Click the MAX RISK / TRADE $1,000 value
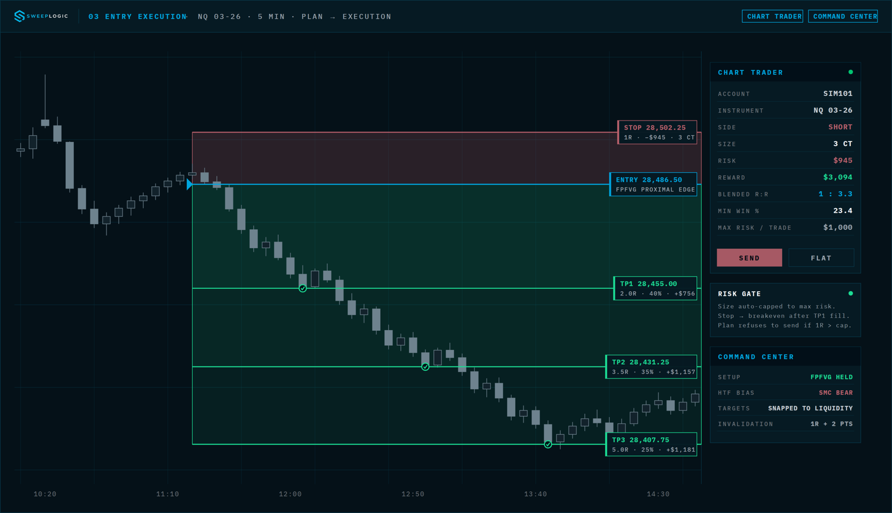 coord(837,228)
